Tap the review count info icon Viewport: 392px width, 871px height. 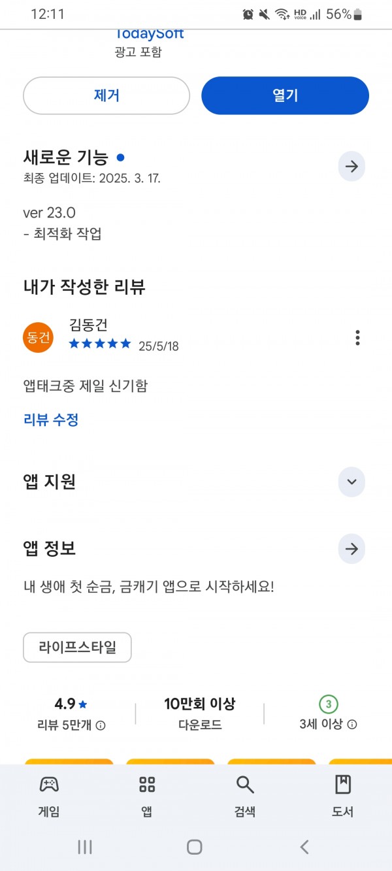(101, 725)
